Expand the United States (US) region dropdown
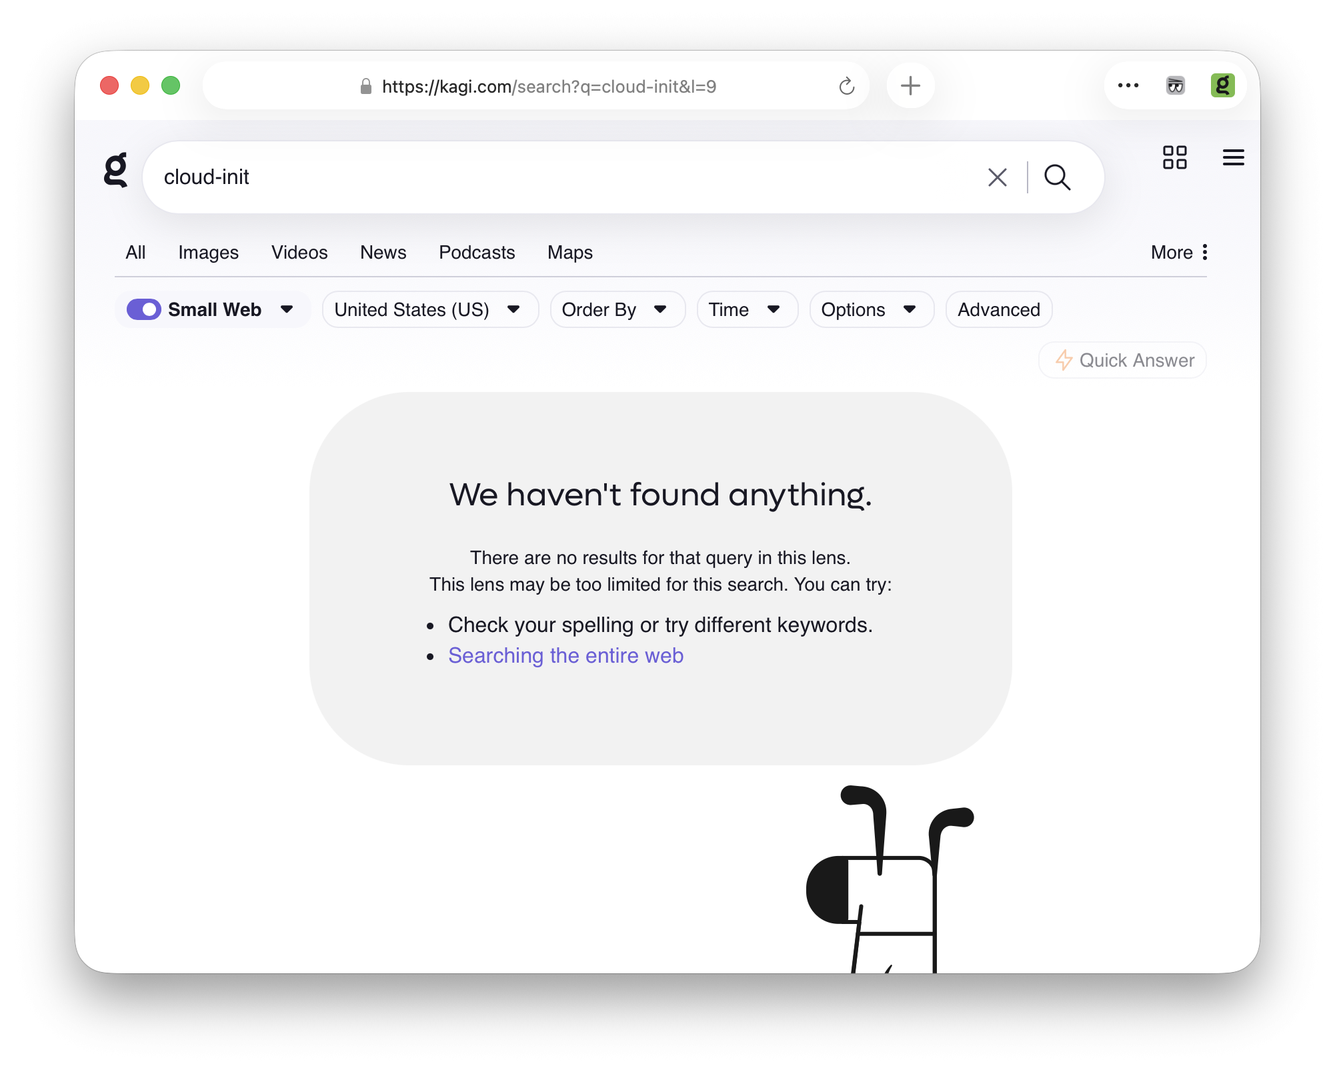The width and height of the screenshot is (1335, 1072). (x=429, y=309)
